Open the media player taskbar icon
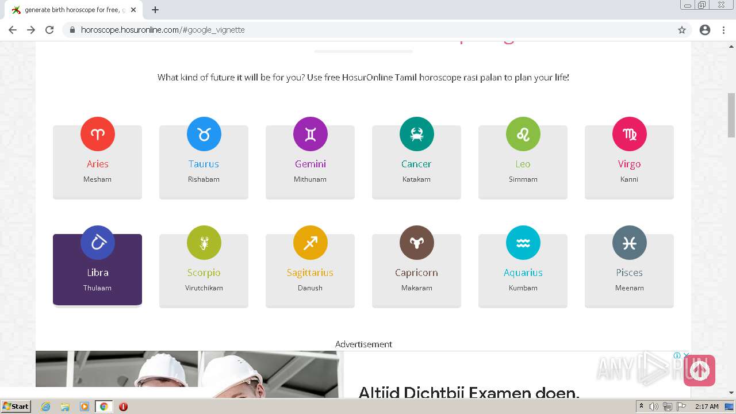This screenshot has height=414, width=736. click(85, 407)
